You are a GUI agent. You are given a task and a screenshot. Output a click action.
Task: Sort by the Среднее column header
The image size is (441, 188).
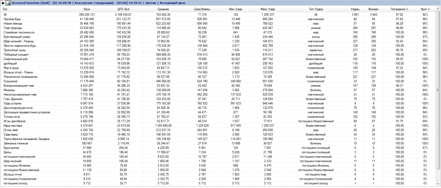pyautogui.click(x=163, y=9)
